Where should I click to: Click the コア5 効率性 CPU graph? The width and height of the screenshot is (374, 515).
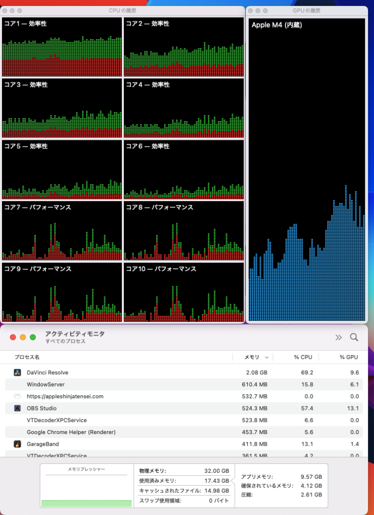[x=62, y=169]
